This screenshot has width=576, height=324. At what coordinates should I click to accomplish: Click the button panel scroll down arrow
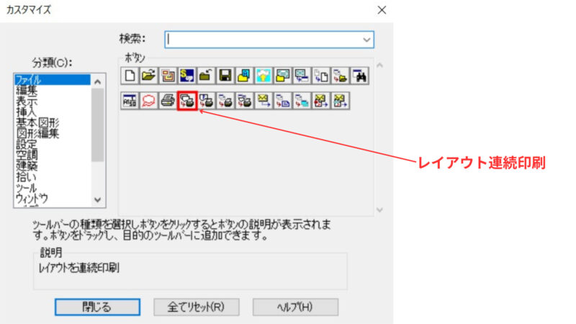click(380, 210)
